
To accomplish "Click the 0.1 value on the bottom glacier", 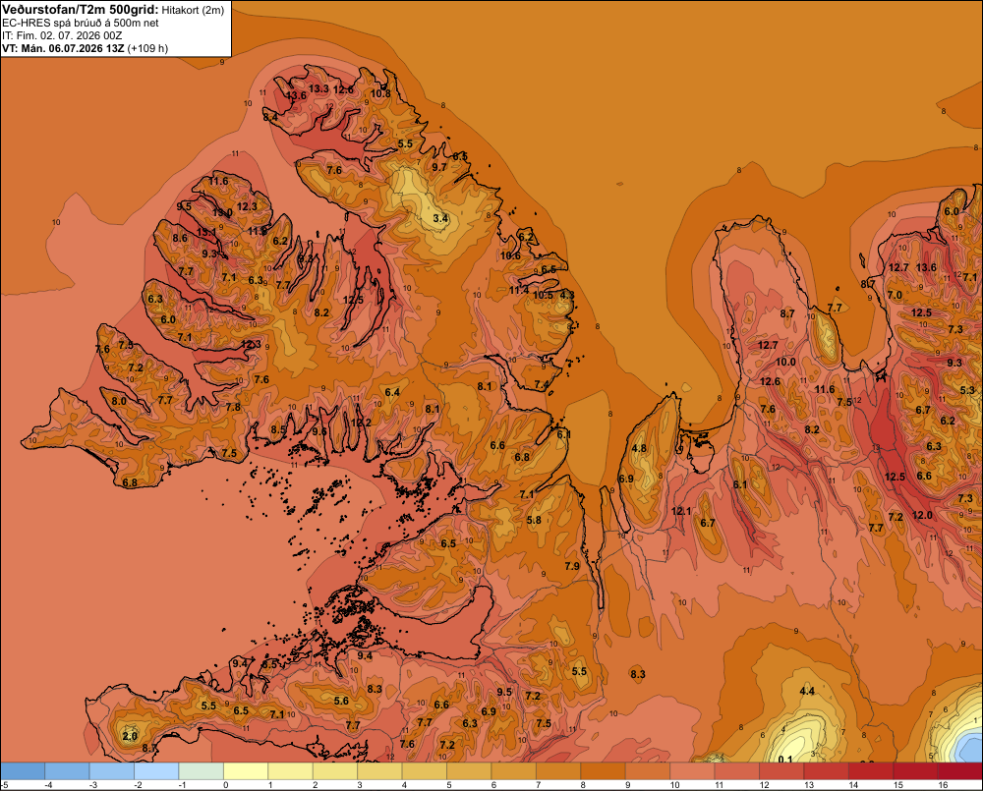I will coord(784,760).
